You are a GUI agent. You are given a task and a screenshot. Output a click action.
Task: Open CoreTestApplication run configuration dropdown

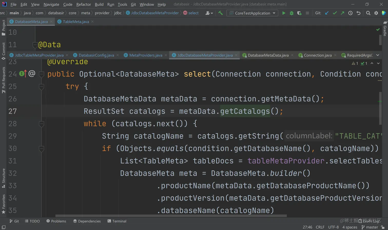(253, 13)
